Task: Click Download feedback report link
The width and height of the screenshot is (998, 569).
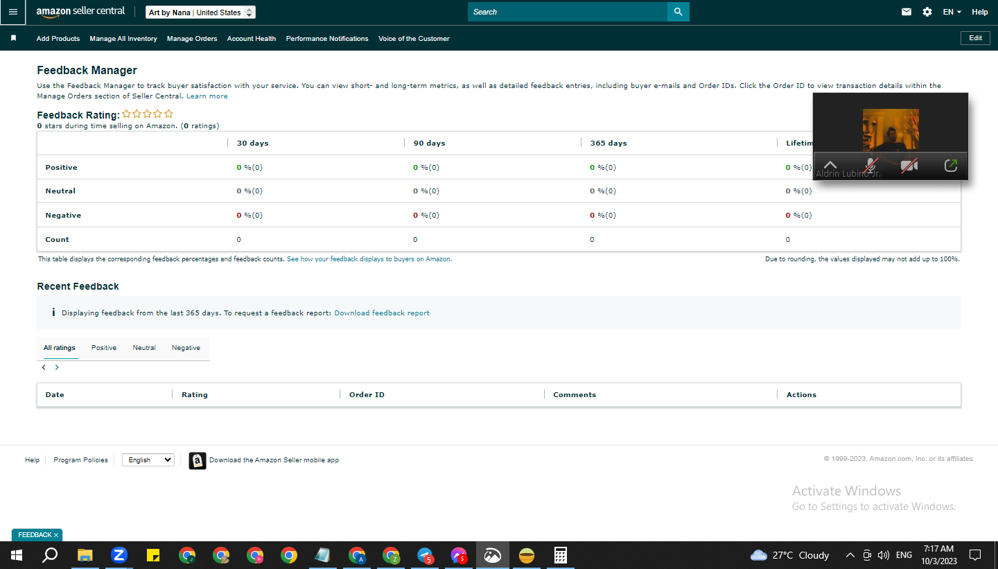Action: click(382, 313)
